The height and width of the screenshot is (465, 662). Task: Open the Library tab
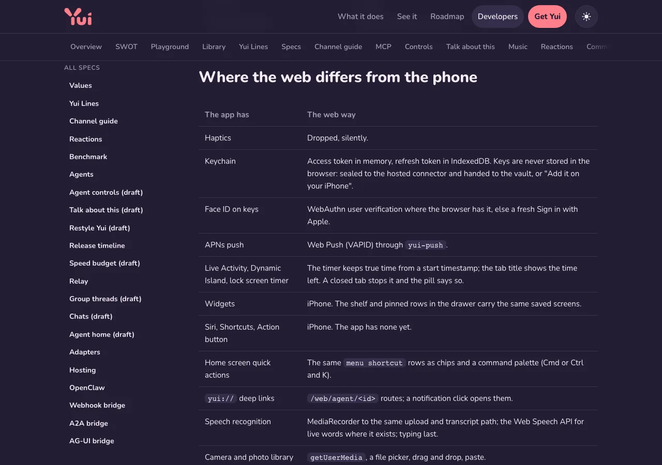coord(214,47)
